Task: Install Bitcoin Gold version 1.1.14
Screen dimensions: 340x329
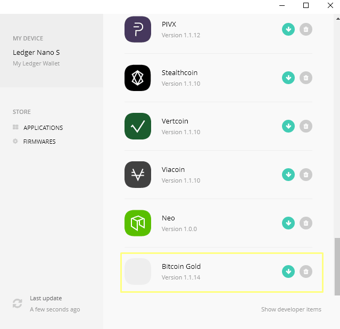Action: [x=288, y=272]
